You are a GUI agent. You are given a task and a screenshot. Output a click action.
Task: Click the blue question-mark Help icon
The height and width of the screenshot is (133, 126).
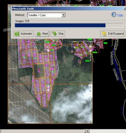tap(114, 15)
